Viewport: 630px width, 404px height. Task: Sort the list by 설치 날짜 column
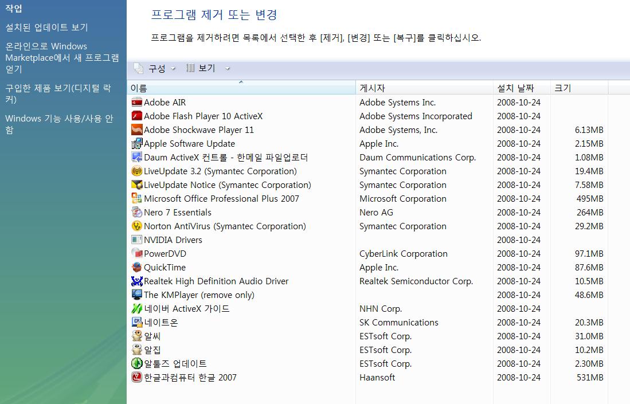[522, 88]
